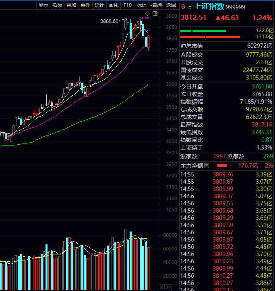275x291 pixels.
Task: Click the change value 46.63
Action: 227,18
